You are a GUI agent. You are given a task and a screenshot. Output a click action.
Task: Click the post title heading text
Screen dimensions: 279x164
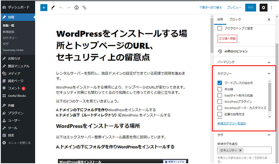point(122,45)
